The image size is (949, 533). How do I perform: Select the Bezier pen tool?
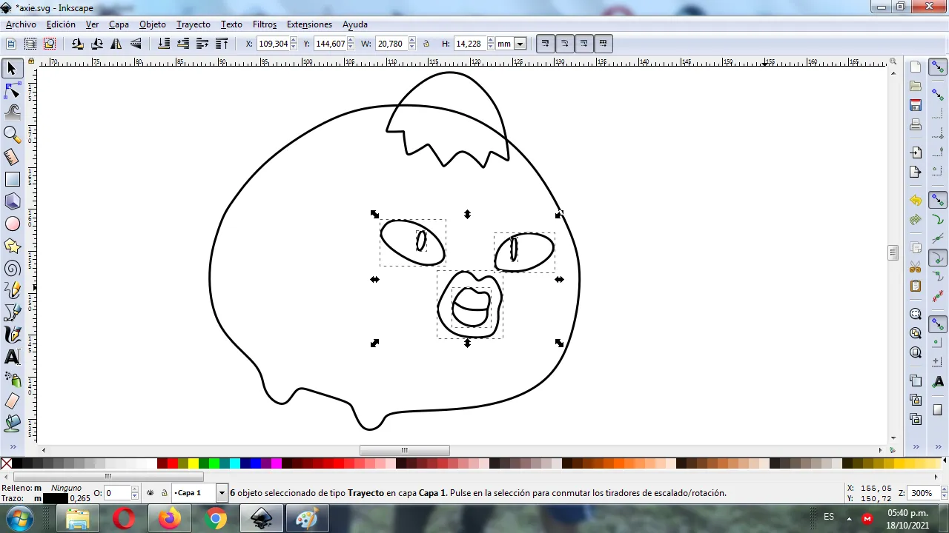[x=12, y=312]
